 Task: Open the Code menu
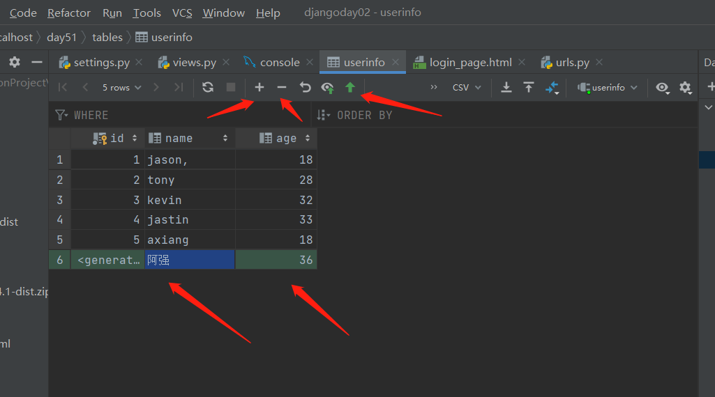point(23,13)
